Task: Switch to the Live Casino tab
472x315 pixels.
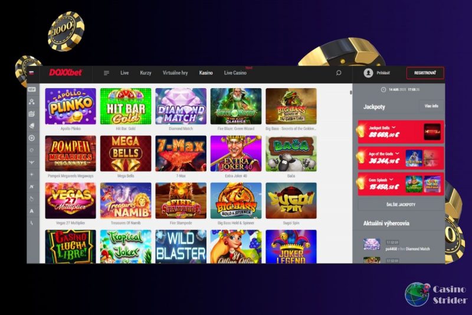Action: pyautogui.click(x=235, y=73)
